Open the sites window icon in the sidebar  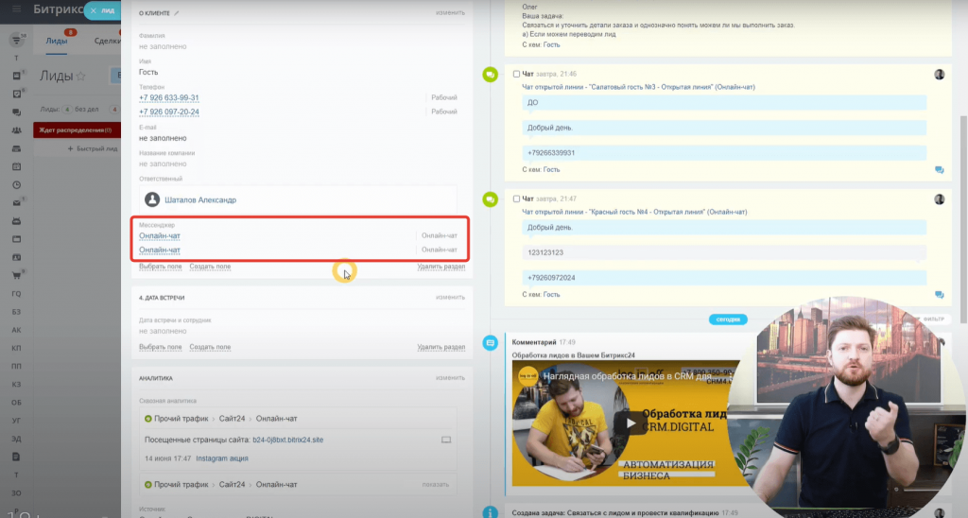(x=17, y=239)
